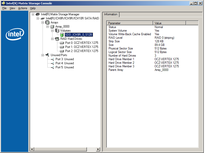The height and width of the screenshot is (153, 214).
Task: Collapse the Array_0000 node
Action: tap(47, 27)
